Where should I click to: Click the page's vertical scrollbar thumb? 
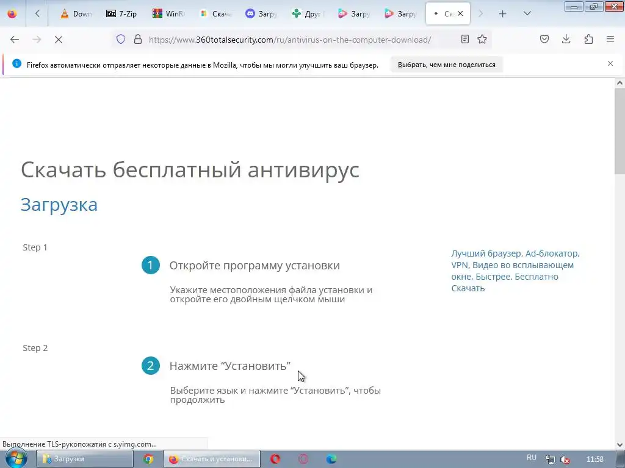pos(620,132)
